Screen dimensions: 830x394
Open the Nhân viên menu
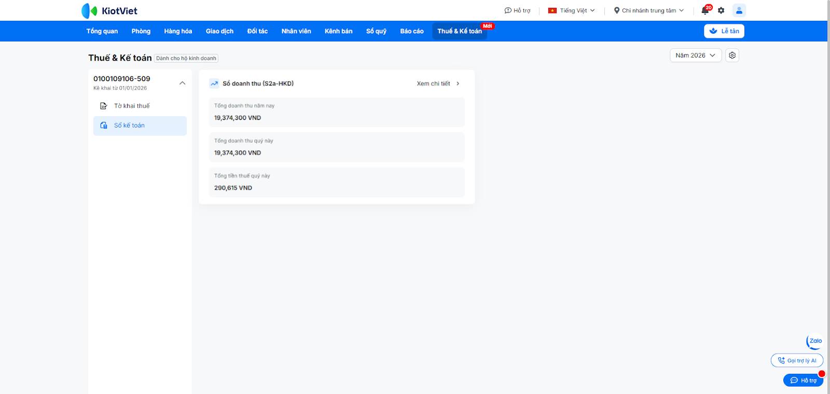click(x=296, y=31)
